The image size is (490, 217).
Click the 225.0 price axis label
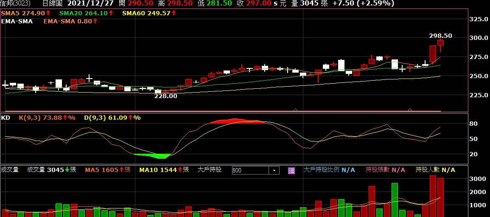tap(479, 95)
